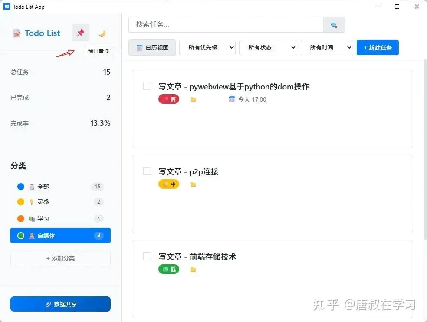Open the 所有时间 time filter
Screen dimensions: 427x322
coord(327,47)
